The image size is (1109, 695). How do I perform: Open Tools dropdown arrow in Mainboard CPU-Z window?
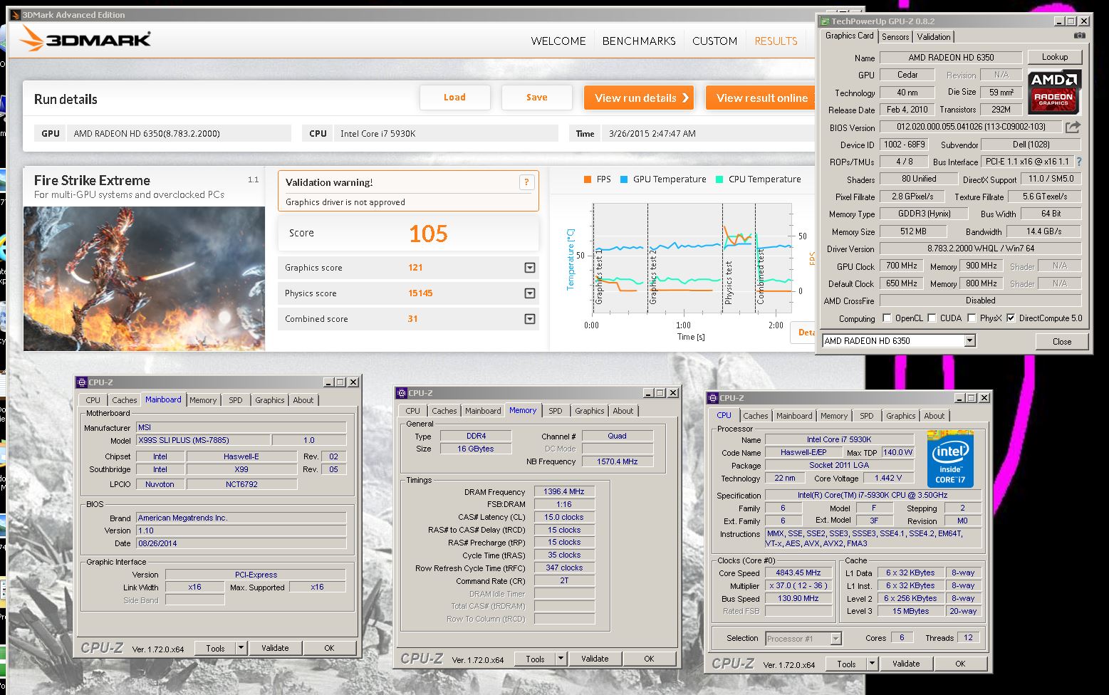point(241,648)
